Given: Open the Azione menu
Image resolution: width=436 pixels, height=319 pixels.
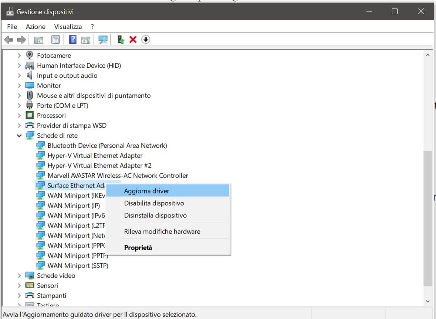Looking at the screenshot, I should tap(36, 27).
